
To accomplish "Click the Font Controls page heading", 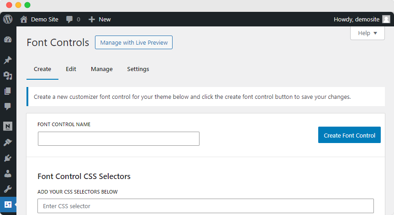I will coord(58,42).
